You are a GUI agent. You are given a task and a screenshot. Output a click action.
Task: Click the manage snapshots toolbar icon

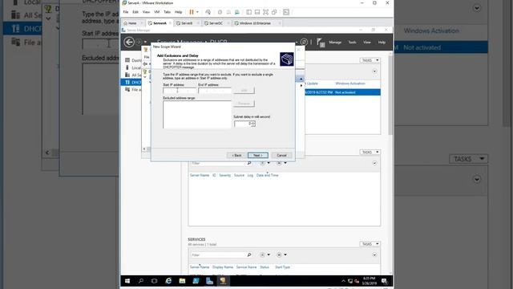(237, 12)
